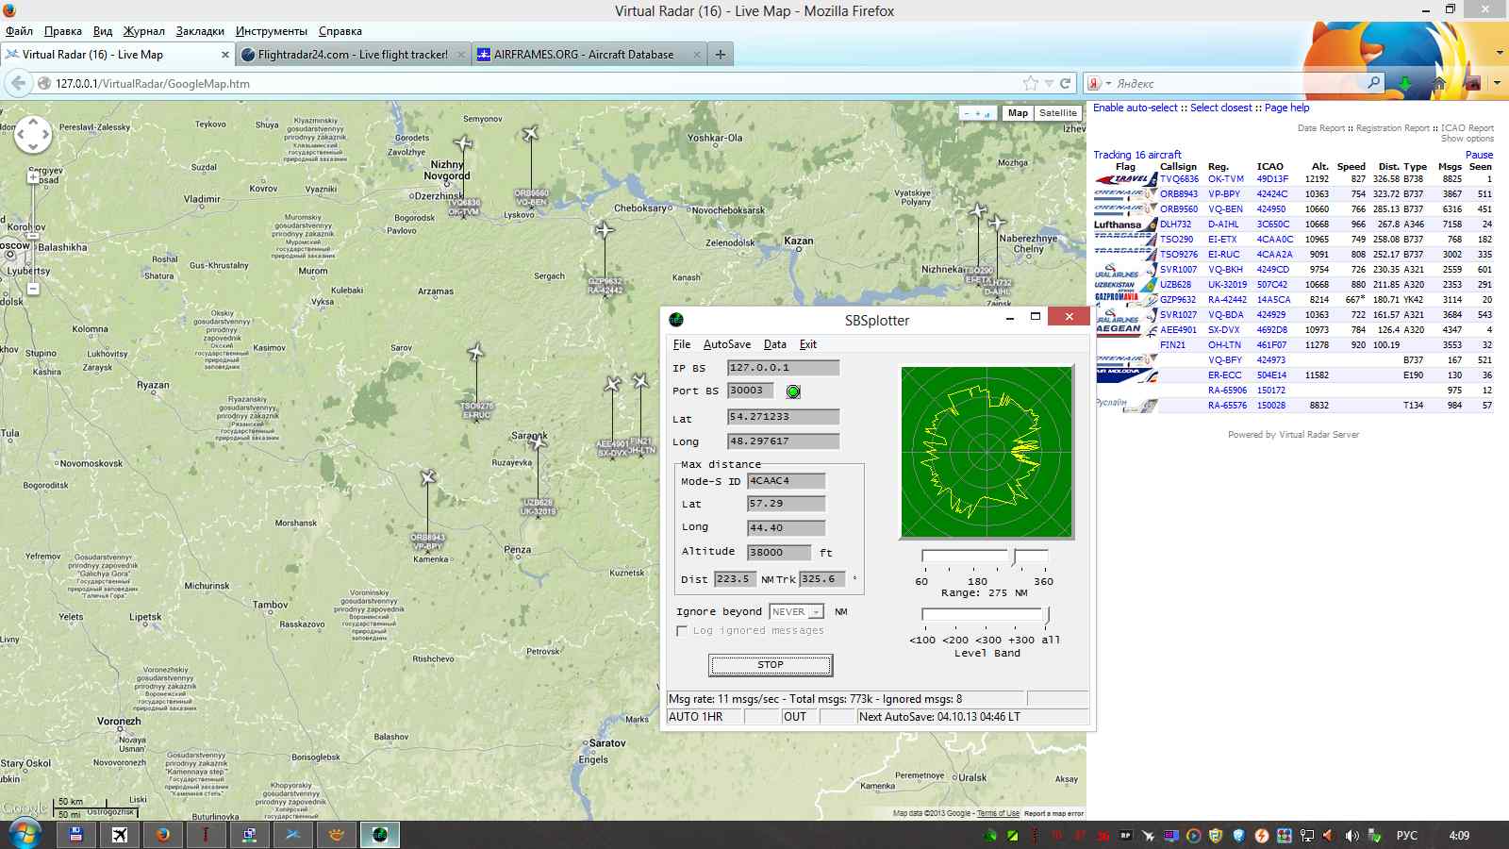The image size is (1509, 849).
Task: Expand Show options in aircraft list
Action: [1467, 139]
